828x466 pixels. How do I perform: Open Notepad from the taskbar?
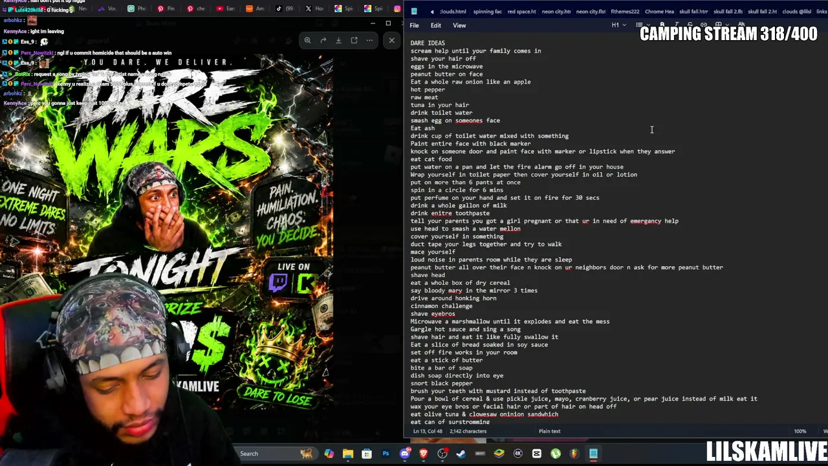click(x=593, y=454)
